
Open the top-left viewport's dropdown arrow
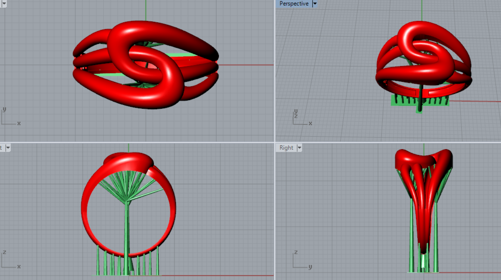[x=5, y=3]
